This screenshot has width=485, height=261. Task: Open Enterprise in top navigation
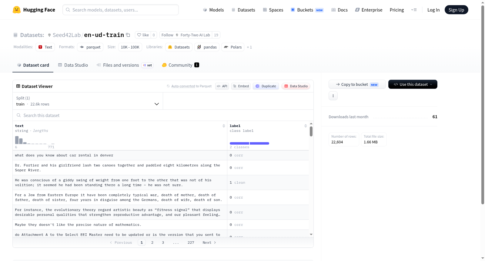pos(369,10)
